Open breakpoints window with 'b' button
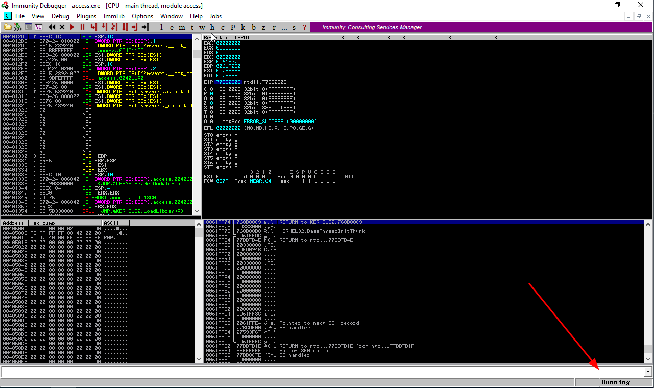The image size is (654, 388). [253, 27]
